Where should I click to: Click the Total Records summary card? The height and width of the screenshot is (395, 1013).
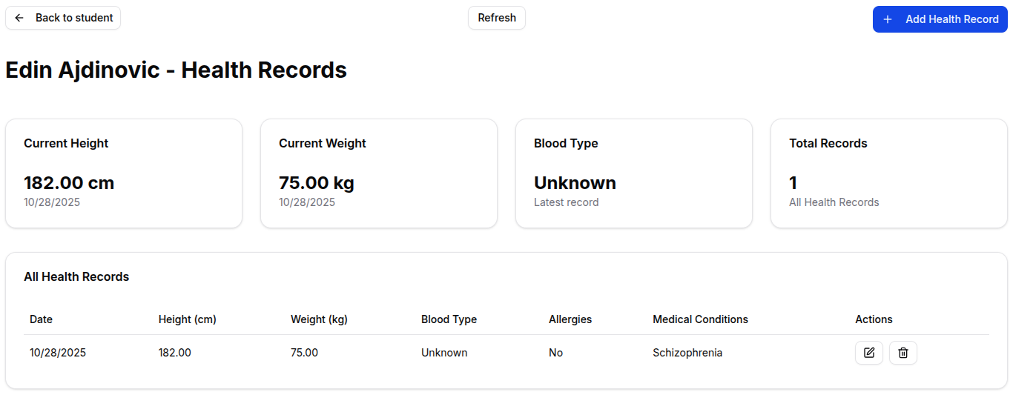pos(889,173)
